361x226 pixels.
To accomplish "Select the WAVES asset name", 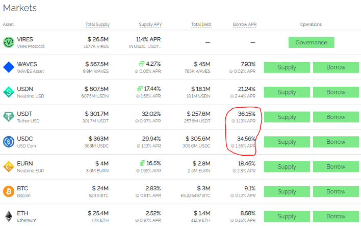I will pos(27,64).
